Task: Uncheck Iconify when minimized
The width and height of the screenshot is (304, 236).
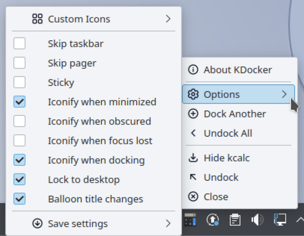Action: click(x=19, y=102)
